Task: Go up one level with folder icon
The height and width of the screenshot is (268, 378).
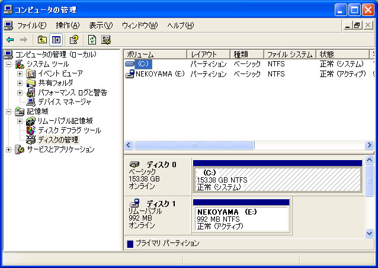Action: [x=42, y=40]
